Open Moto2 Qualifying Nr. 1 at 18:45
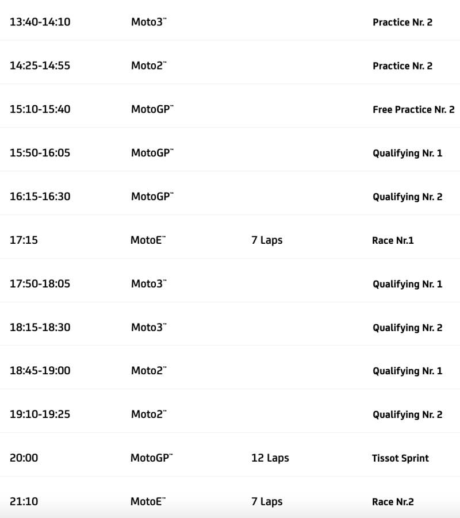The width and height of the screenshot is (460, 518). tap(407, 371)
